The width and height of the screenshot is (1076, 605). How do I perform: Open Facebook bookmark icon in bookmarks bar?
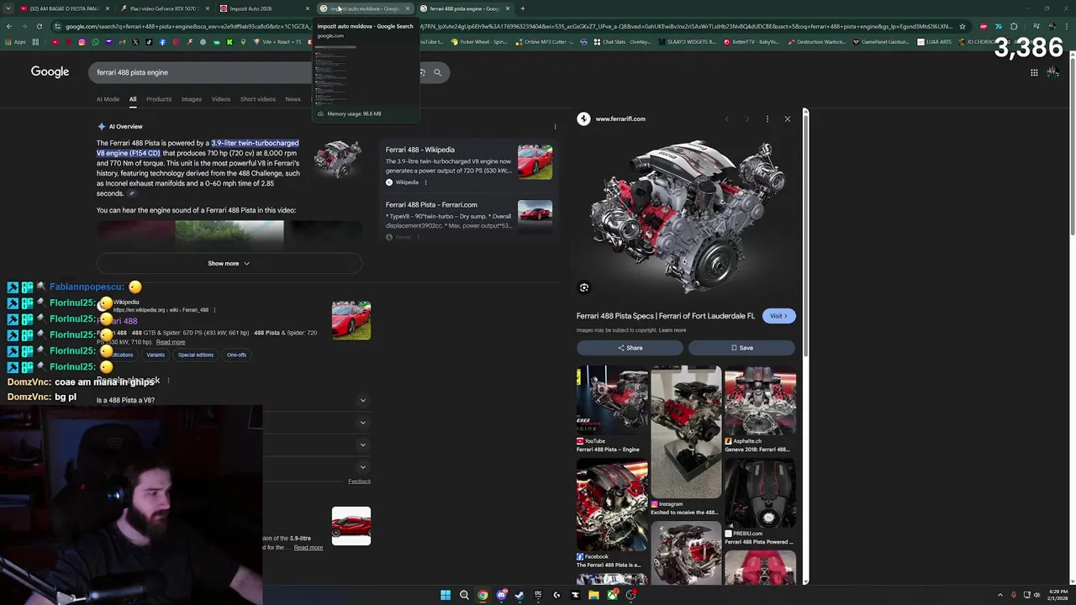[162, 42]
